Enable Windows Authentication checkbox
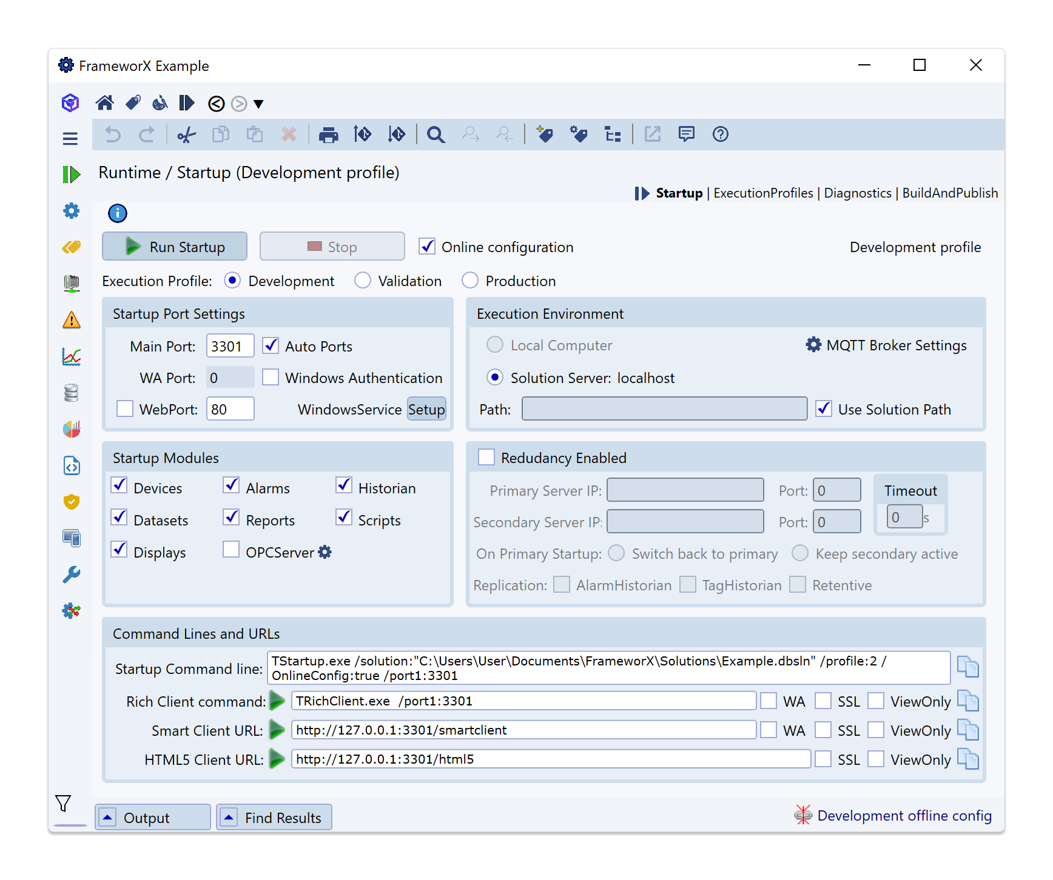 click(x=271, y=378)
